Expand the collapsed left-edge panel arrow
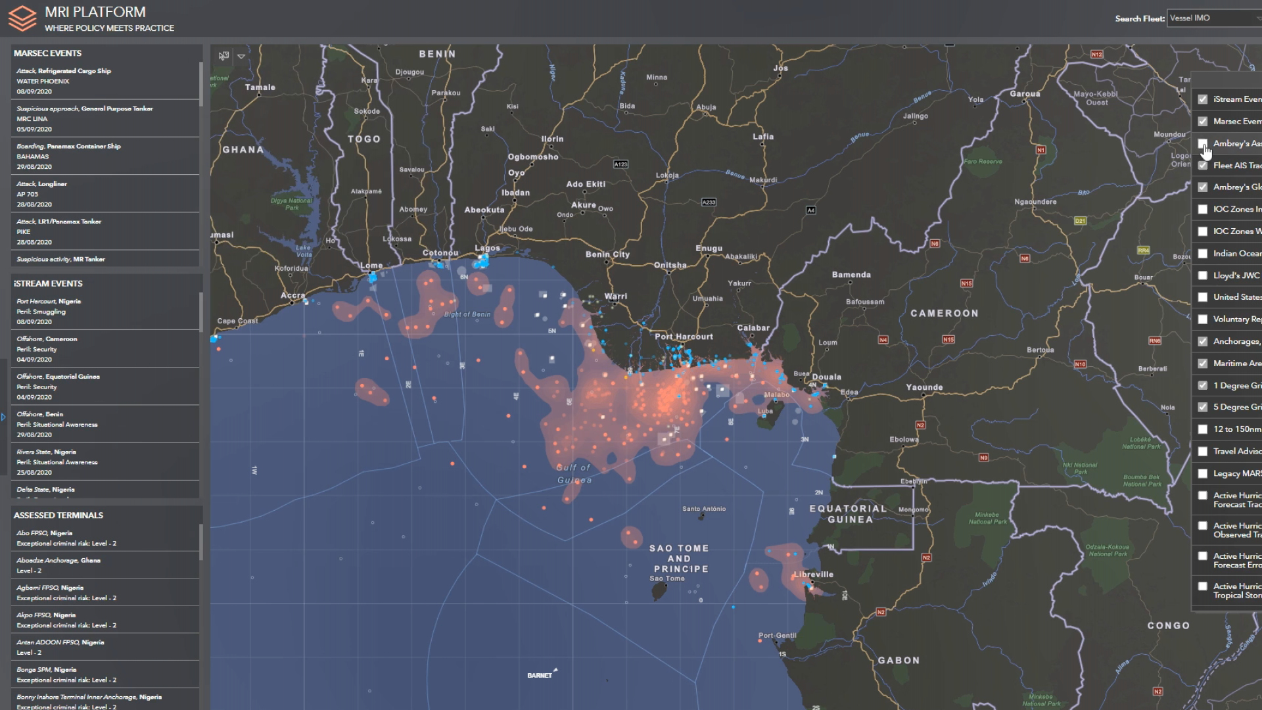The height and width of the screenshot is (710, 1262). click(x=3, y=417)
